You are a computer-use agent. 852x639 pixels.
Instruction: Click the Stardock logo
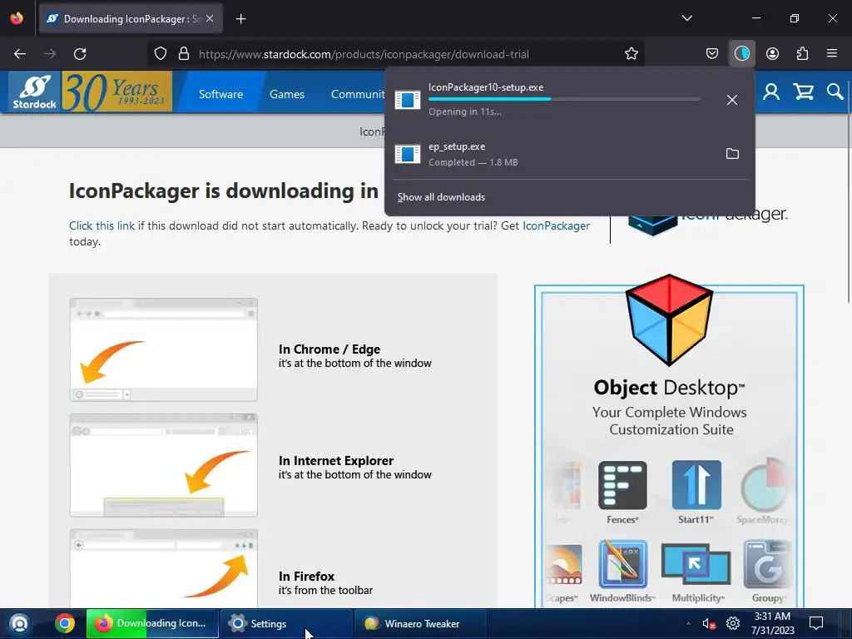34,92
